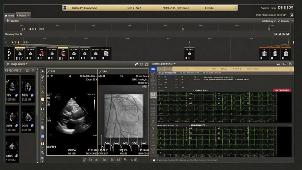Select the stacked copy images tool
Image resolution: width=302 pixels, height=170 pixels.
pos(43,127)
